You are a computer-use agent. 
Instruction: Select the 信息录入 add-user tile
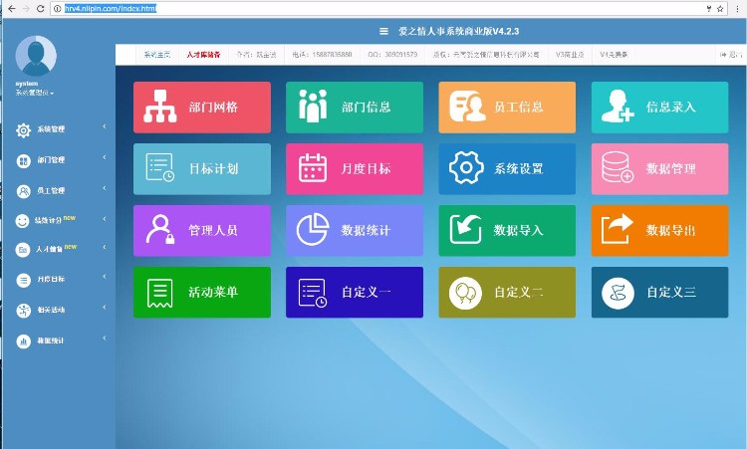point(659,107)
